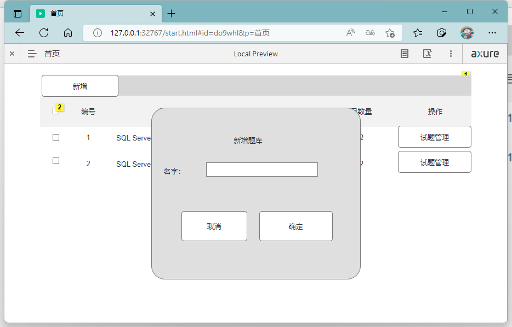Open the Favorites list icon
This screenshot has height=327, width=512.
coord(418,33)
